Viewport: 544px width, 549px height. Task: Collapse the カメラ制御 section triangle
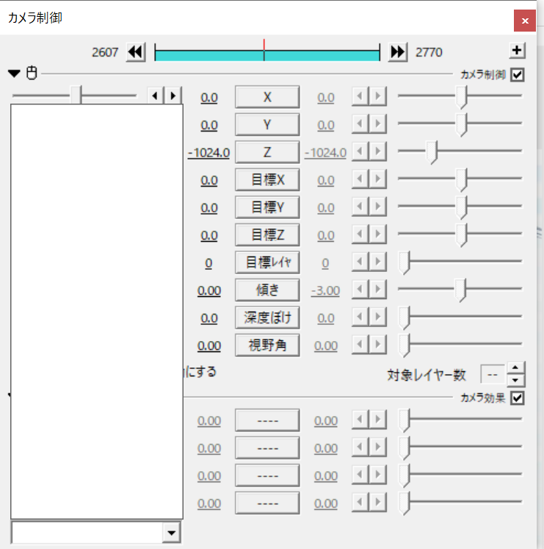(x=15, y=73)
